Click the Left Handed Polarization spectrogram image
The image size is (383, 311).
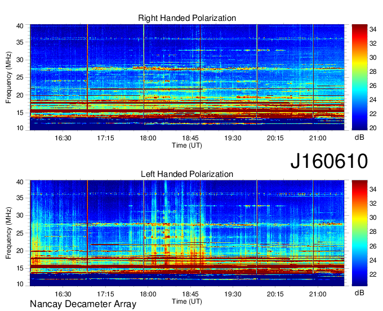pos(187,233)
